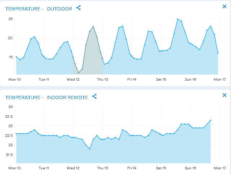This screenshot has height=174, width=231.
Task: Click the last outdoor data point at Mon 17
Action: 218,53
